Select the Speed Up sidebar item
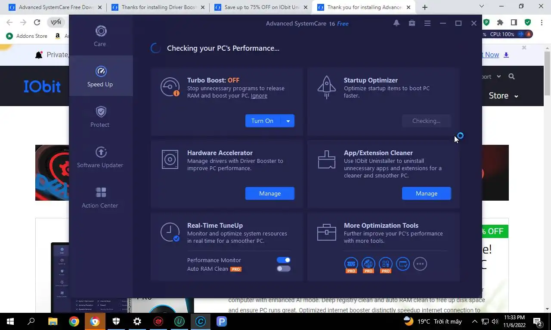The height and width of the screenshot is (330, 551). point(100,76)
